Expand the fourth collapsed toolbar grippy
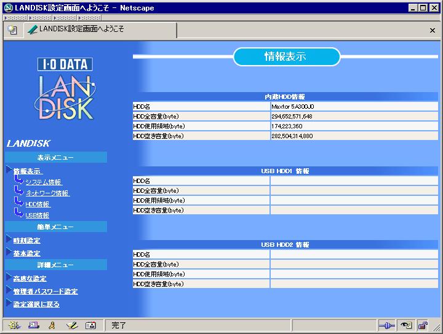This screenshot has width=443, height=334. tap(89, 18)
